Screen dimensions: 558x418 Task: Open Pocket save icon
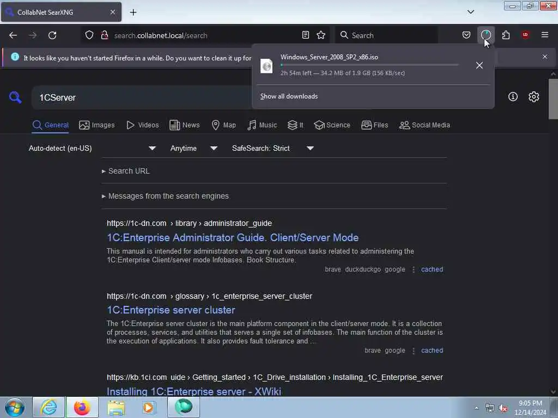[466, 35]
